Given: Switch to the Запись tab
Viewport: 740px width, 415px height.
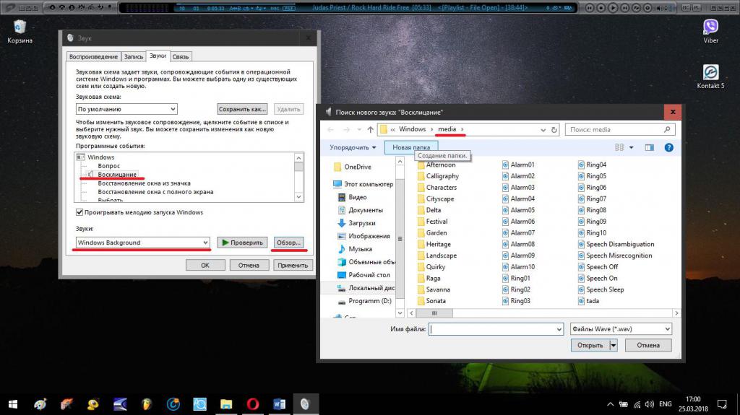Looking at the screenshot, I should pyautogui.click(x=134, y=56).
